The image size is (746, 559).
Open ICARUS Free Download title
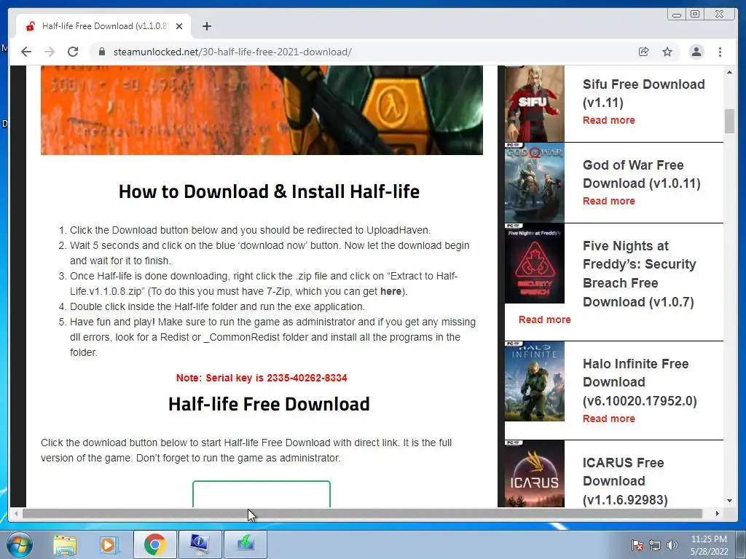(625, 481)
